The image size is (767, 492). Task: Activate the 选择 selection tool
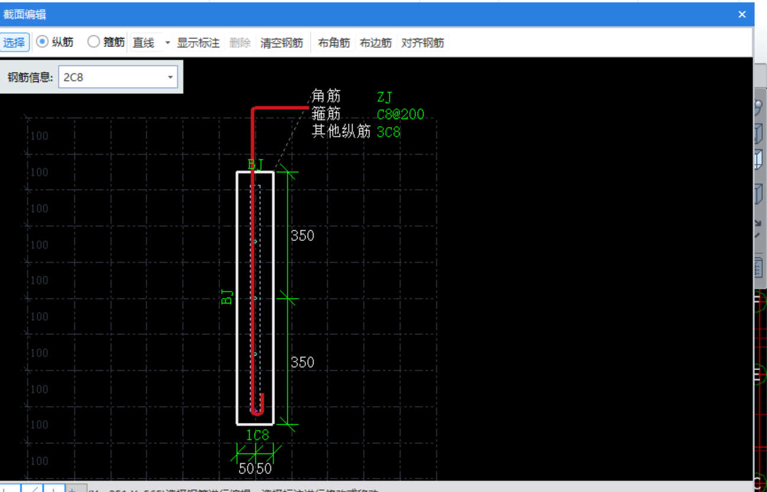point(14,43)
